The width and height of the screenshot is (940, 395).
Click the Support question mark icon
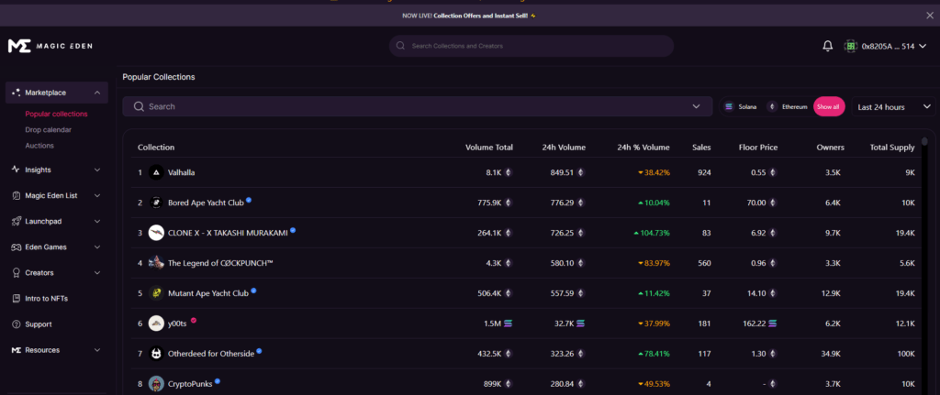pos(16,324)
